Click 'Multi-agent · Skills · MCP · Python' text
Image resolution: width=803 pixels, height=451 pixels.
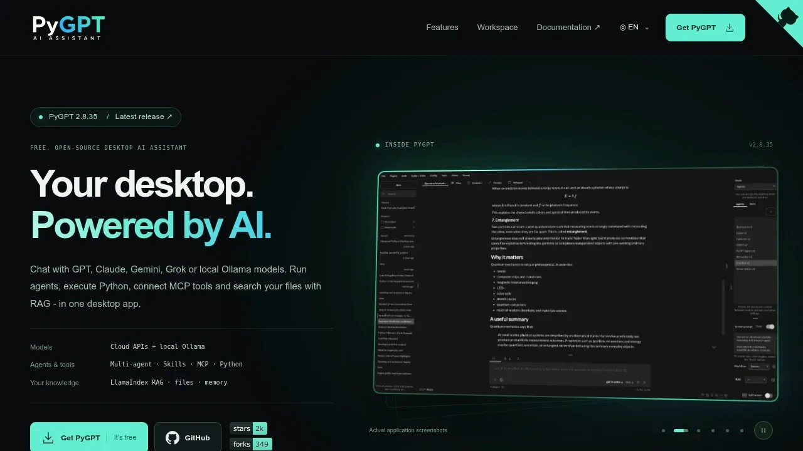pyautogui.click(x=176, y=364)
